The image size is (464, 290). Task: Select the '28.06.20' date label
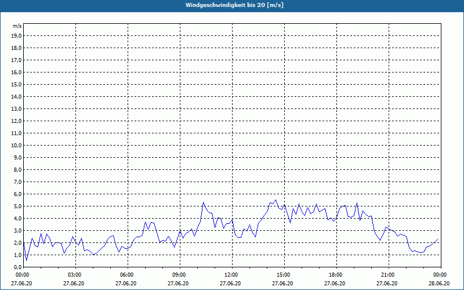pos(439,284)
